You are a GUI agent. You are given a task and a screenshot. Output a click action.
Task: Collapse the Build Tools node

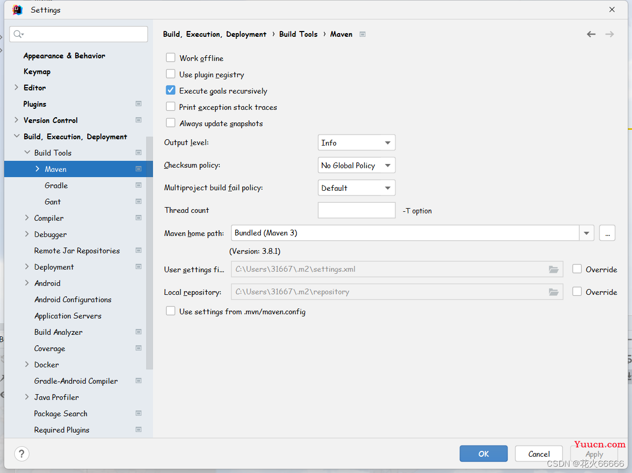[x=27, y=152]
